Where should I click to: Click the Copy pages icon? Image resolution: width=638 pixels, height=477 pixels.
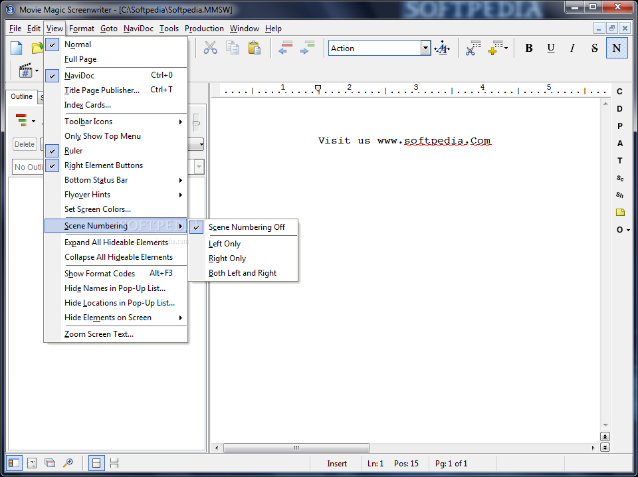pos(233,48)
